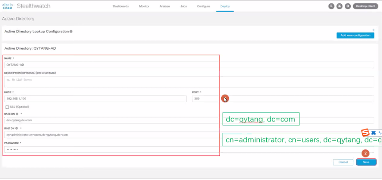This screenshot has width=382, height=180.
Task: Toggle the 英 language mode indicator
Action: point(373,133)
